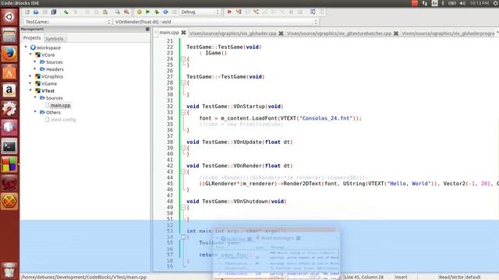Select vtest.config in the project tree
The image size is (499, 280).
(x=63, y=119)
